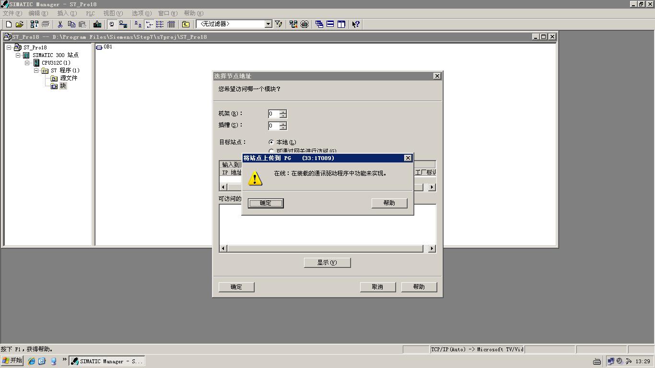Viewport: 655px width, 368px height.
Task: Collapse the SIMATIC 300 站点 tree node
Action: pos(18,55)
